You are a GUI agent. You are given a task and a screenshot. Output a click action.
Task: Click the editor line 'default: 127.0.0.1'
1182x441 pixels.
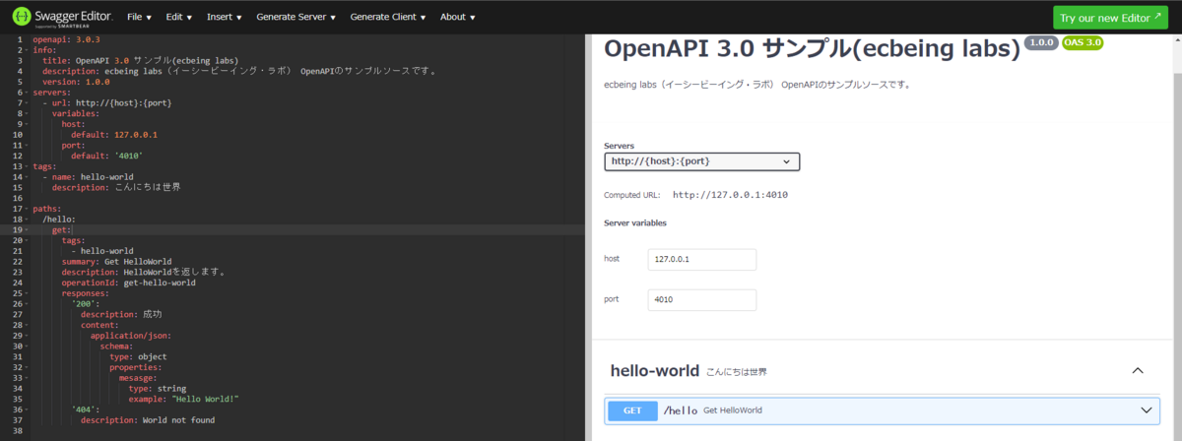[x=114, y=135]
